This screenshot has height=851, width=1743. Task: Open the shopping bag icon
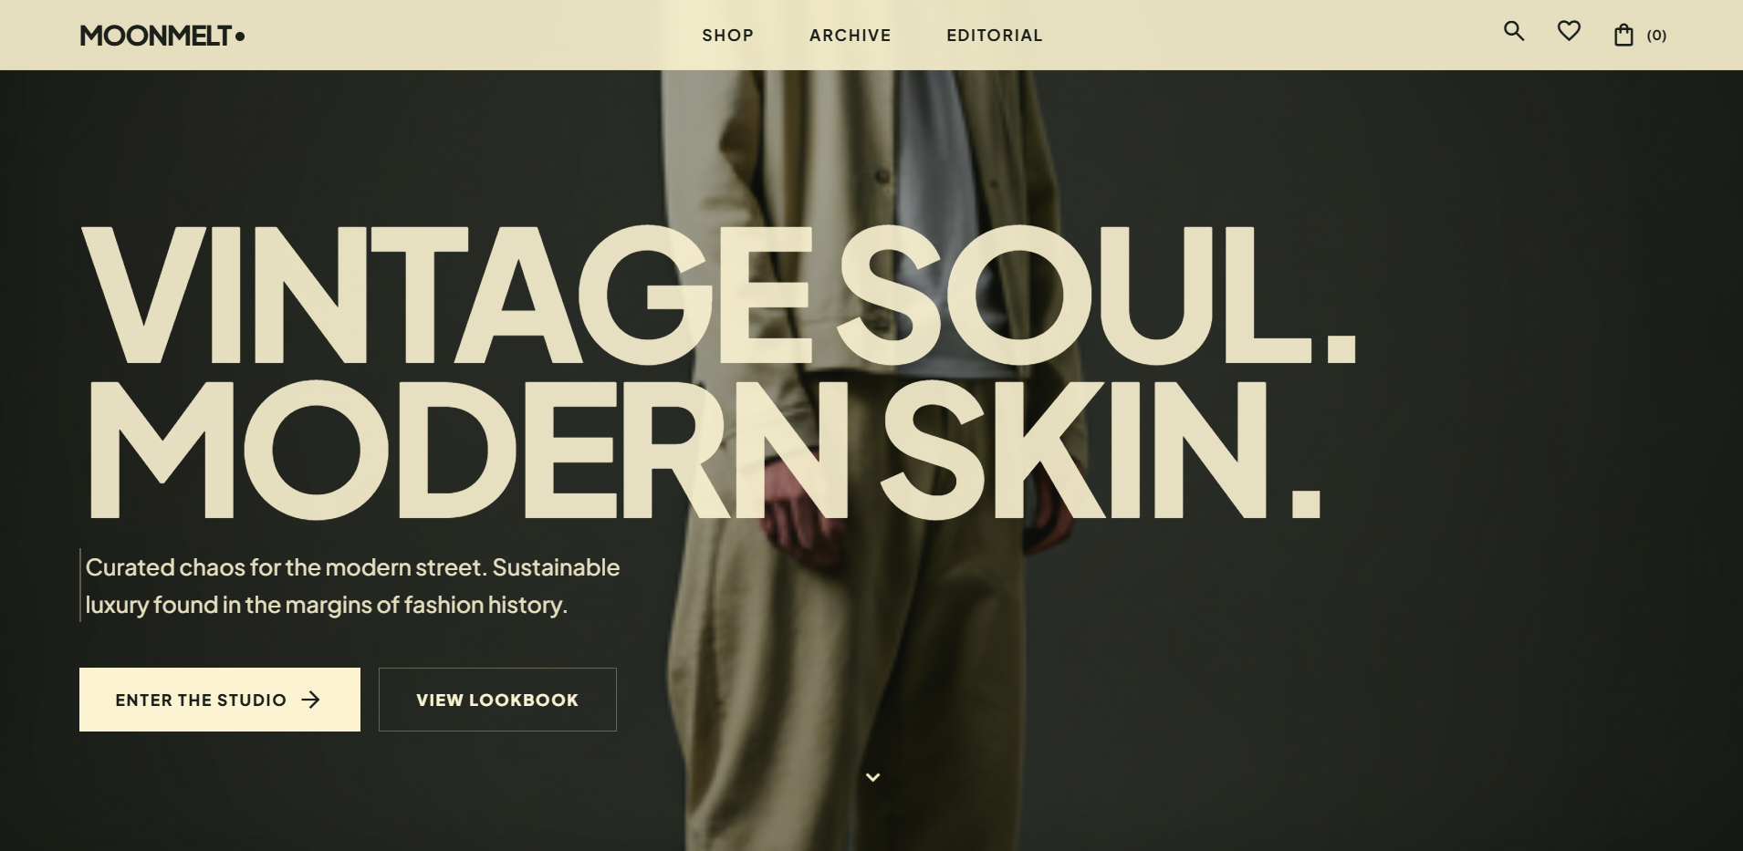(x=1623, y=36)
